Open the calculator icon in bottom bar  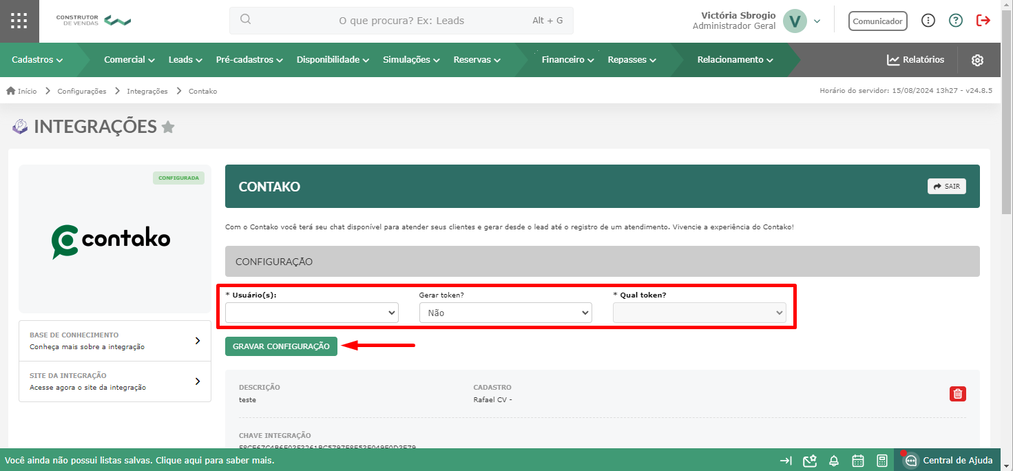tap(882, 461)
